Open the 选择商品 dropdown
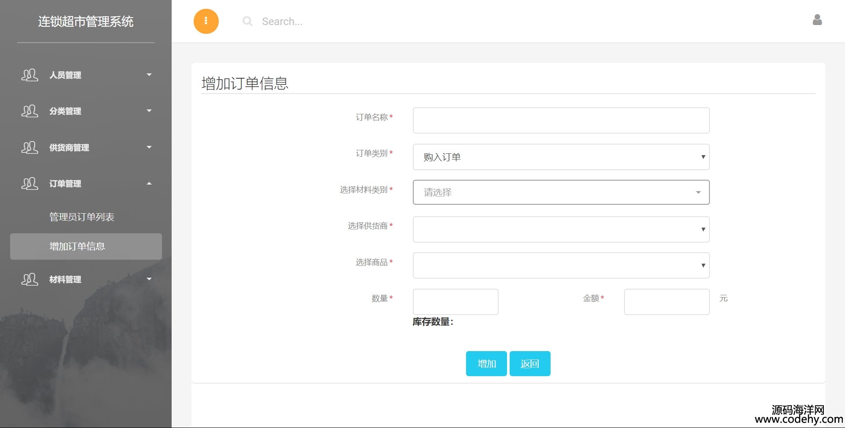This screenshot has width=845, height=428. point(561,265)
